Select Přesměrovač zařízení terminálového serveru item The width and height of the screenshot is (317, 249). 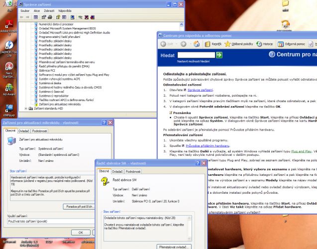tap(67, 62)
